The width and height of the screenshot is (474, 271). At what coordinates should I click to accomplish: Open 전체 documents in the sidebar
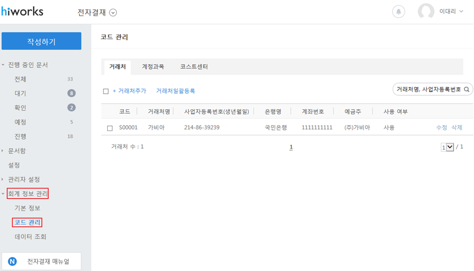20,79
